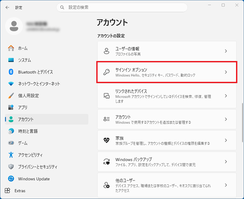The width and height of the screenshot is (244, 199).
Task: Click the アカウント person icon in sidebar
Action: coord(11,119)
